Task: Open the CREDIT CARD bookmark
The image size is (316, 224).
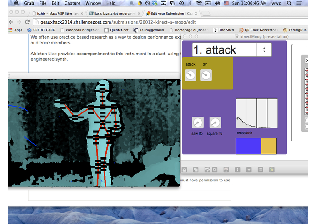Action: [41, 30]
